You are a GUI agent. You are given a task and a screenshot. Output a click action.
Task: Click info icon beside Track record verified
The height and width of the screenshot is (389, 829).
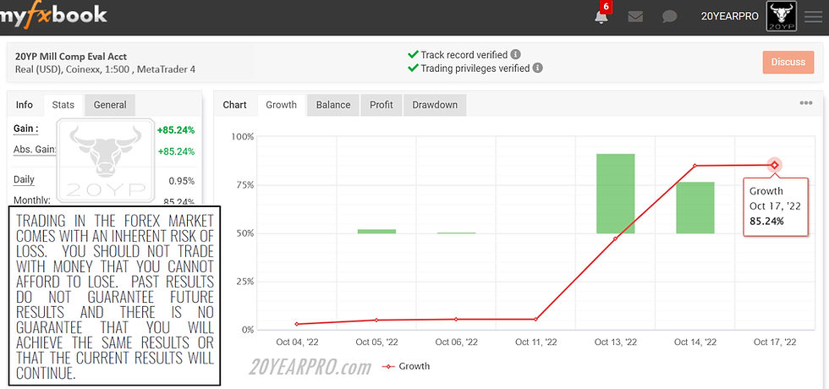515,54
